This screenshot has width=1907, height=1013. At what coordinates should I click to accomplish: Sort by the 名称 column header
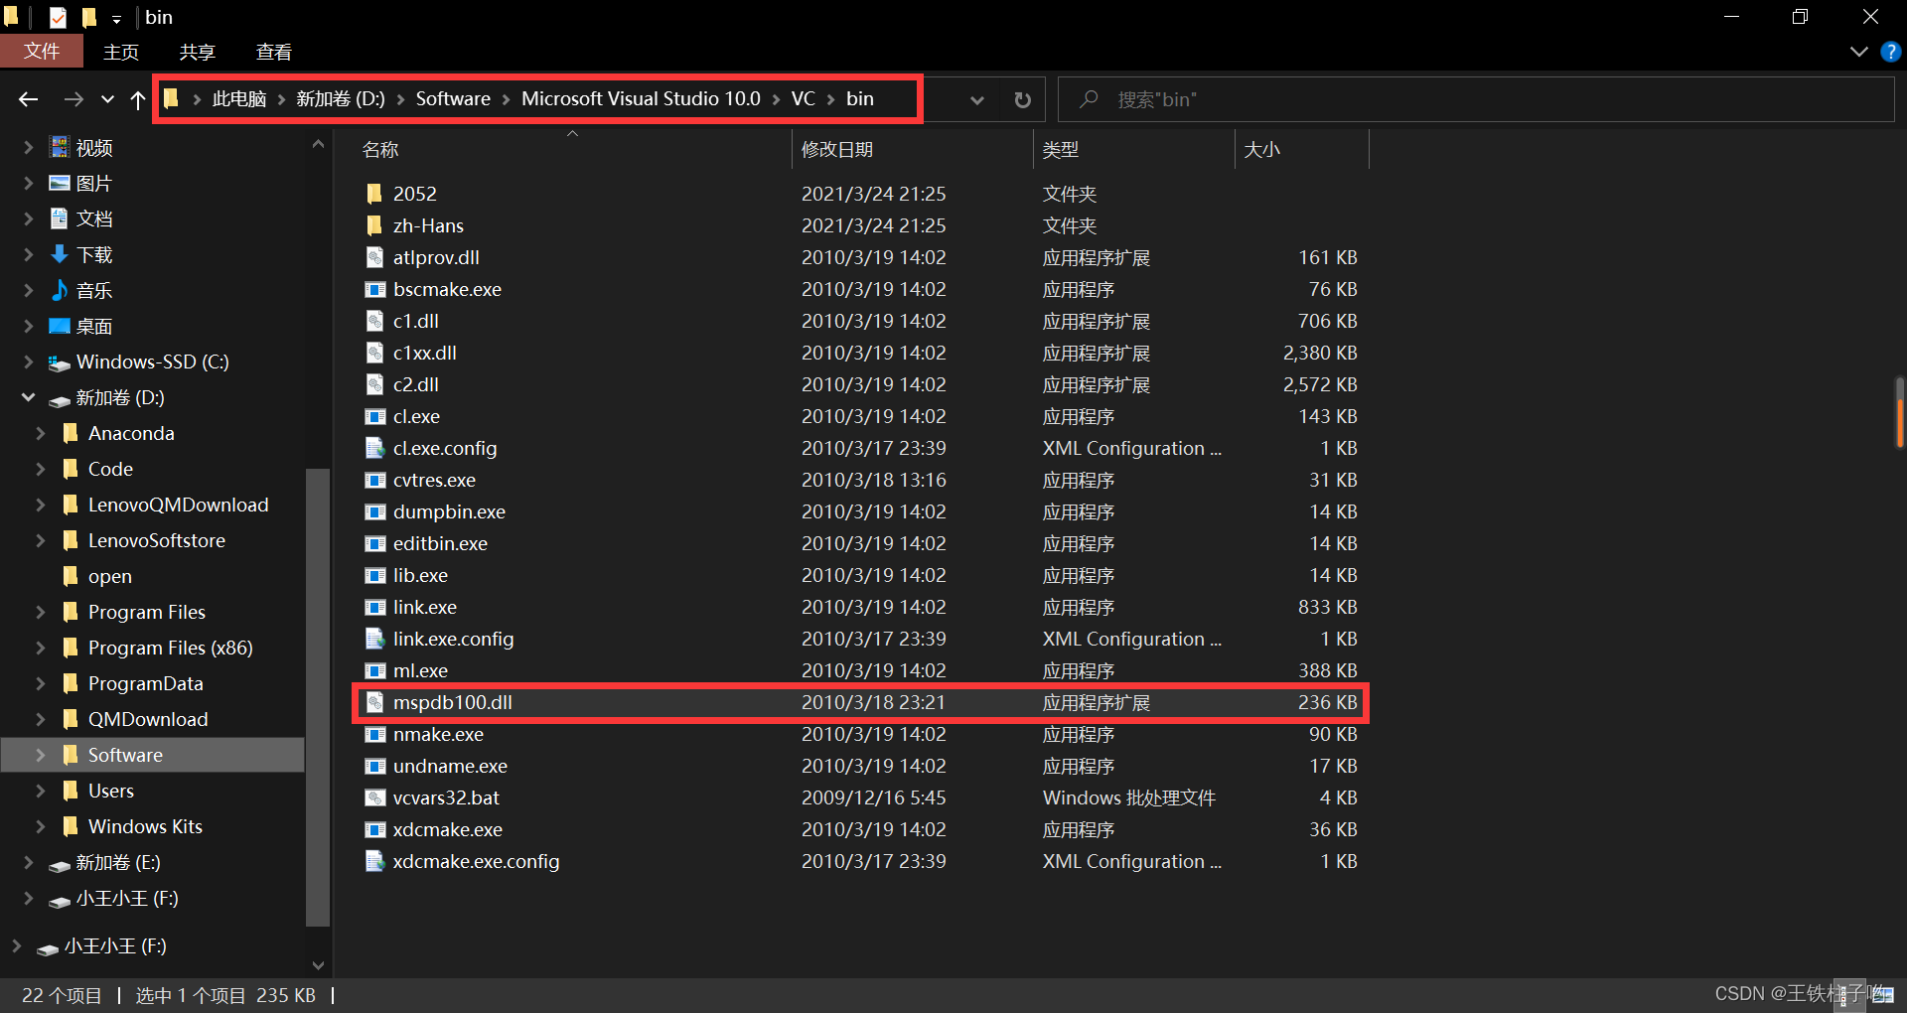380,149
